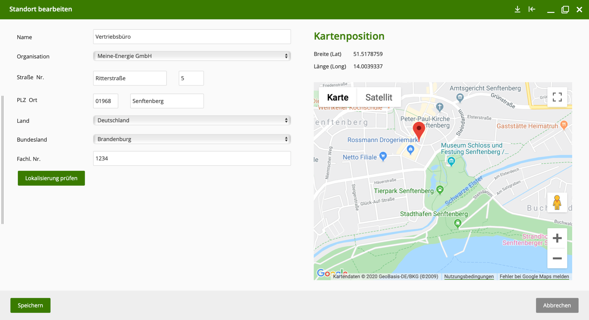Expand the Bundesland dropdown

coord(192,139)
